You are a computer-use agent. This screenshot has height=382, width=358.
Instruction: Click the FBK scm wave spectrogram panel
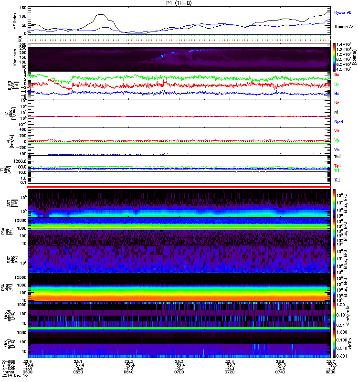coord(179,343)
